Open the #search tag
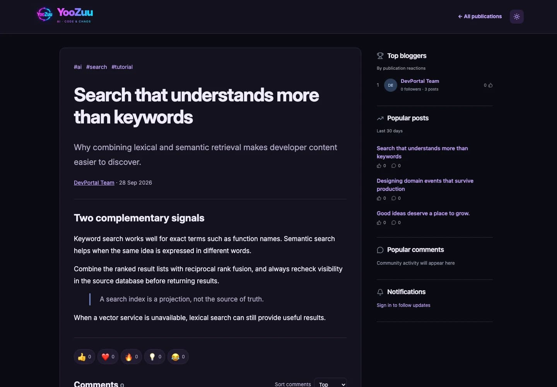557x387 pixels. tap(97, 67)
